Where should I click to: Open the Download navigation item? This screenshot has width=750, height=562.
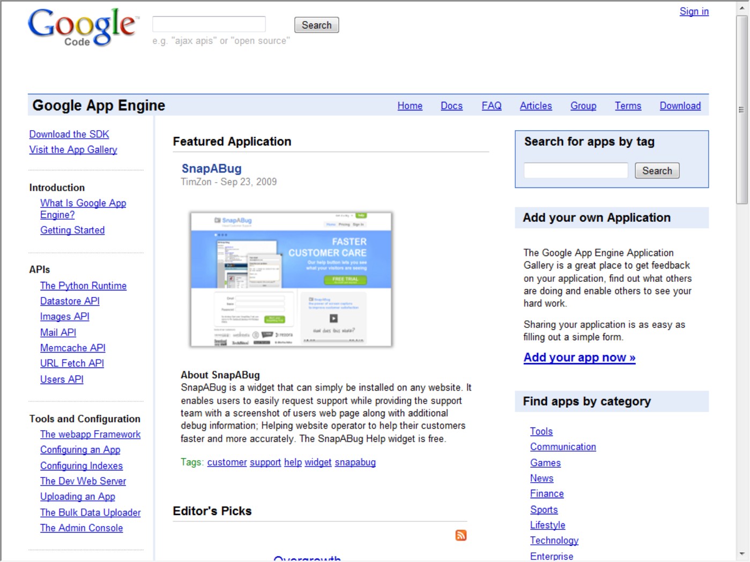[680, 106]
